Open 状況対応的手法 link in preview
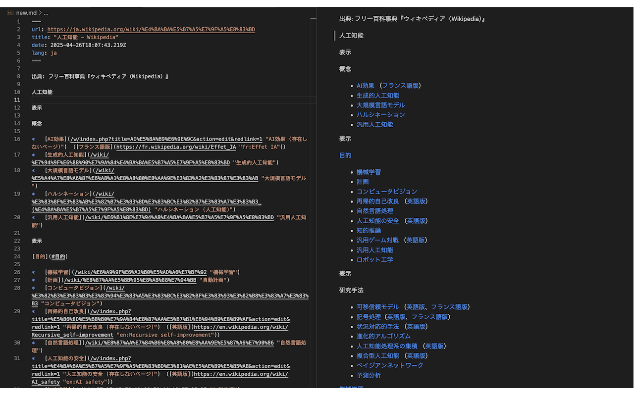 [377, 327]
